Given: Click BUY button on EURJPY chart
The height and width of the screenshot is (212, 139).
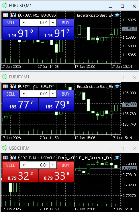Looking at the screenshot, I should tap(66, 94).
